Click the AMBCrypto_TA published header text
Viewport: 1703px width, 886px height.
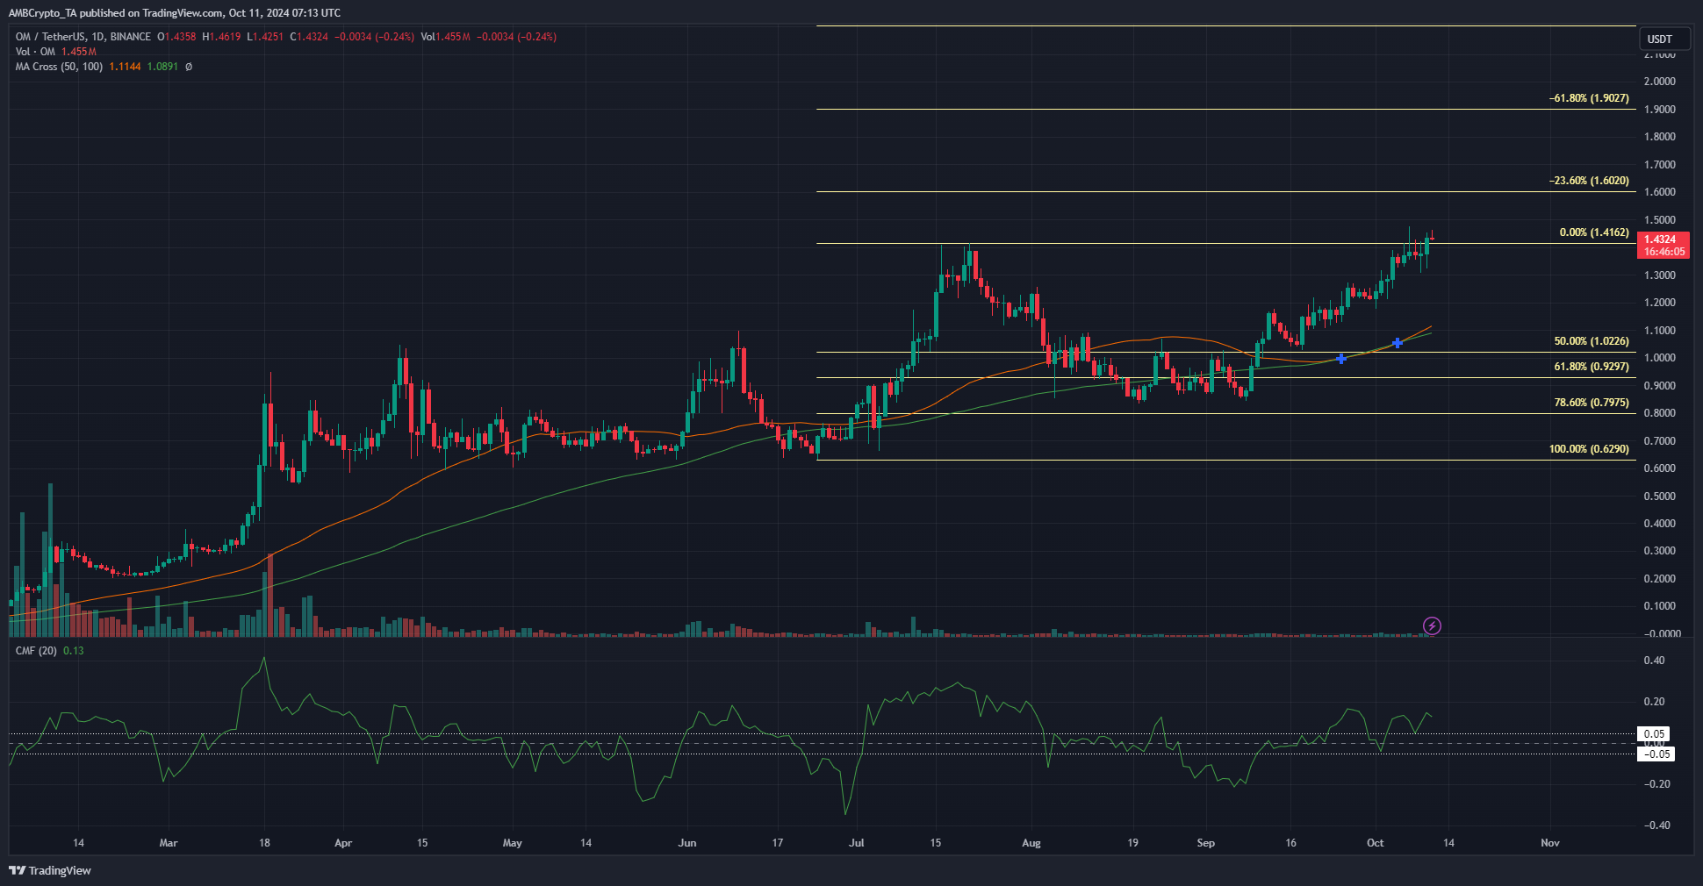click(x=175, y=13)
